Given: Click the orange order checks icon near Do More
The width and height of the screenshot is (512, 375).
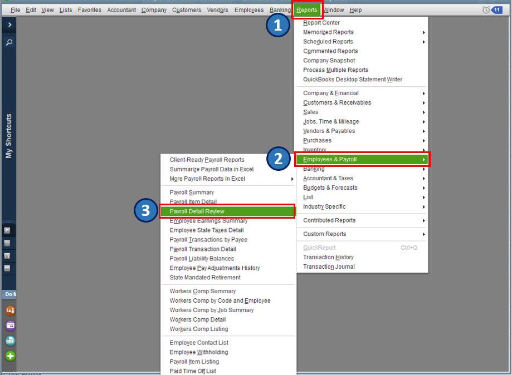Looking at the screenshot, I should (9, 312).
